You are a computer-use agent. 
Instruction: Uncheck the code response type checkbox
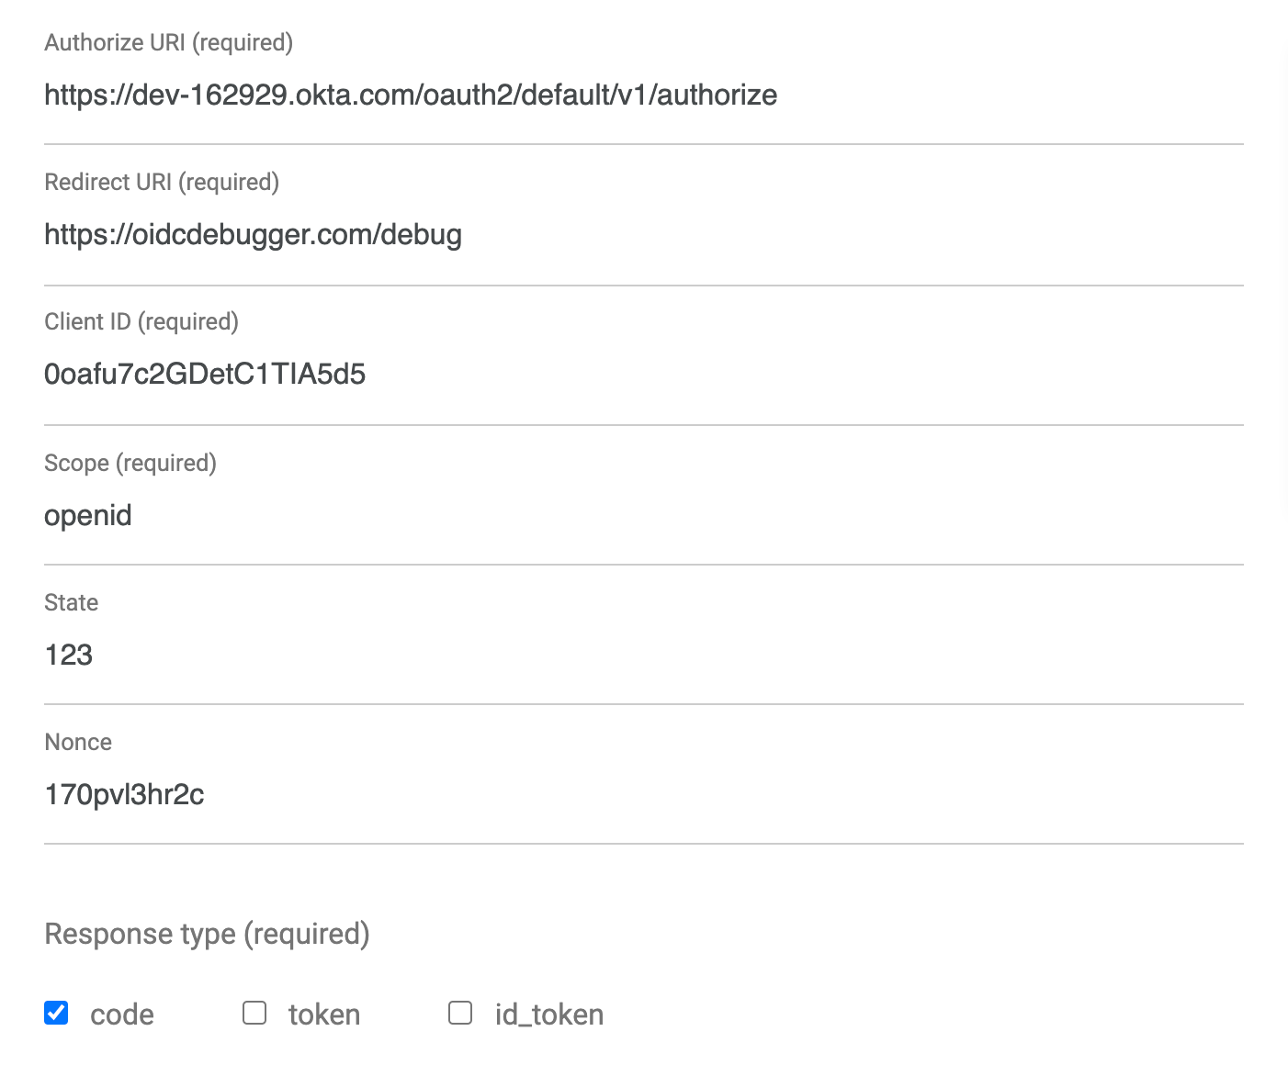point(56,1013)
